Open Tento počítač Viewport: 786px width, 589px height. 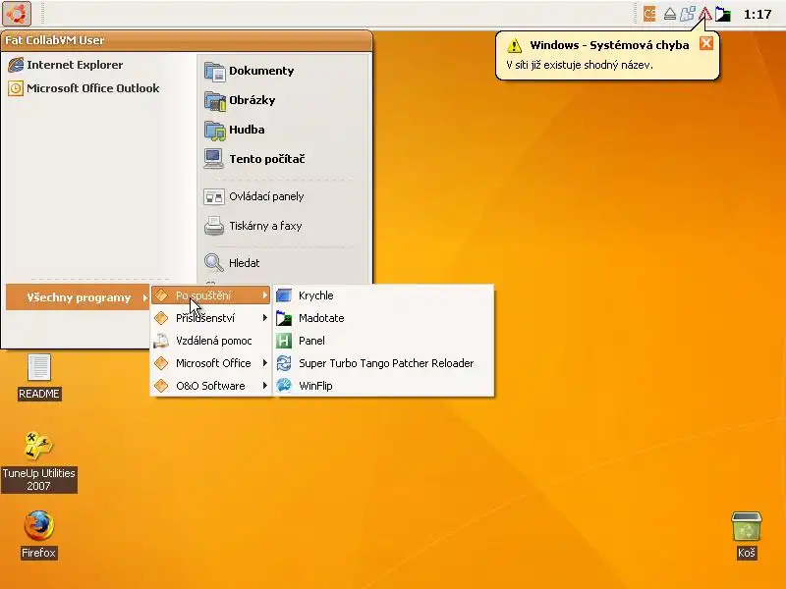pyautogui.click(x=254, y=159)
